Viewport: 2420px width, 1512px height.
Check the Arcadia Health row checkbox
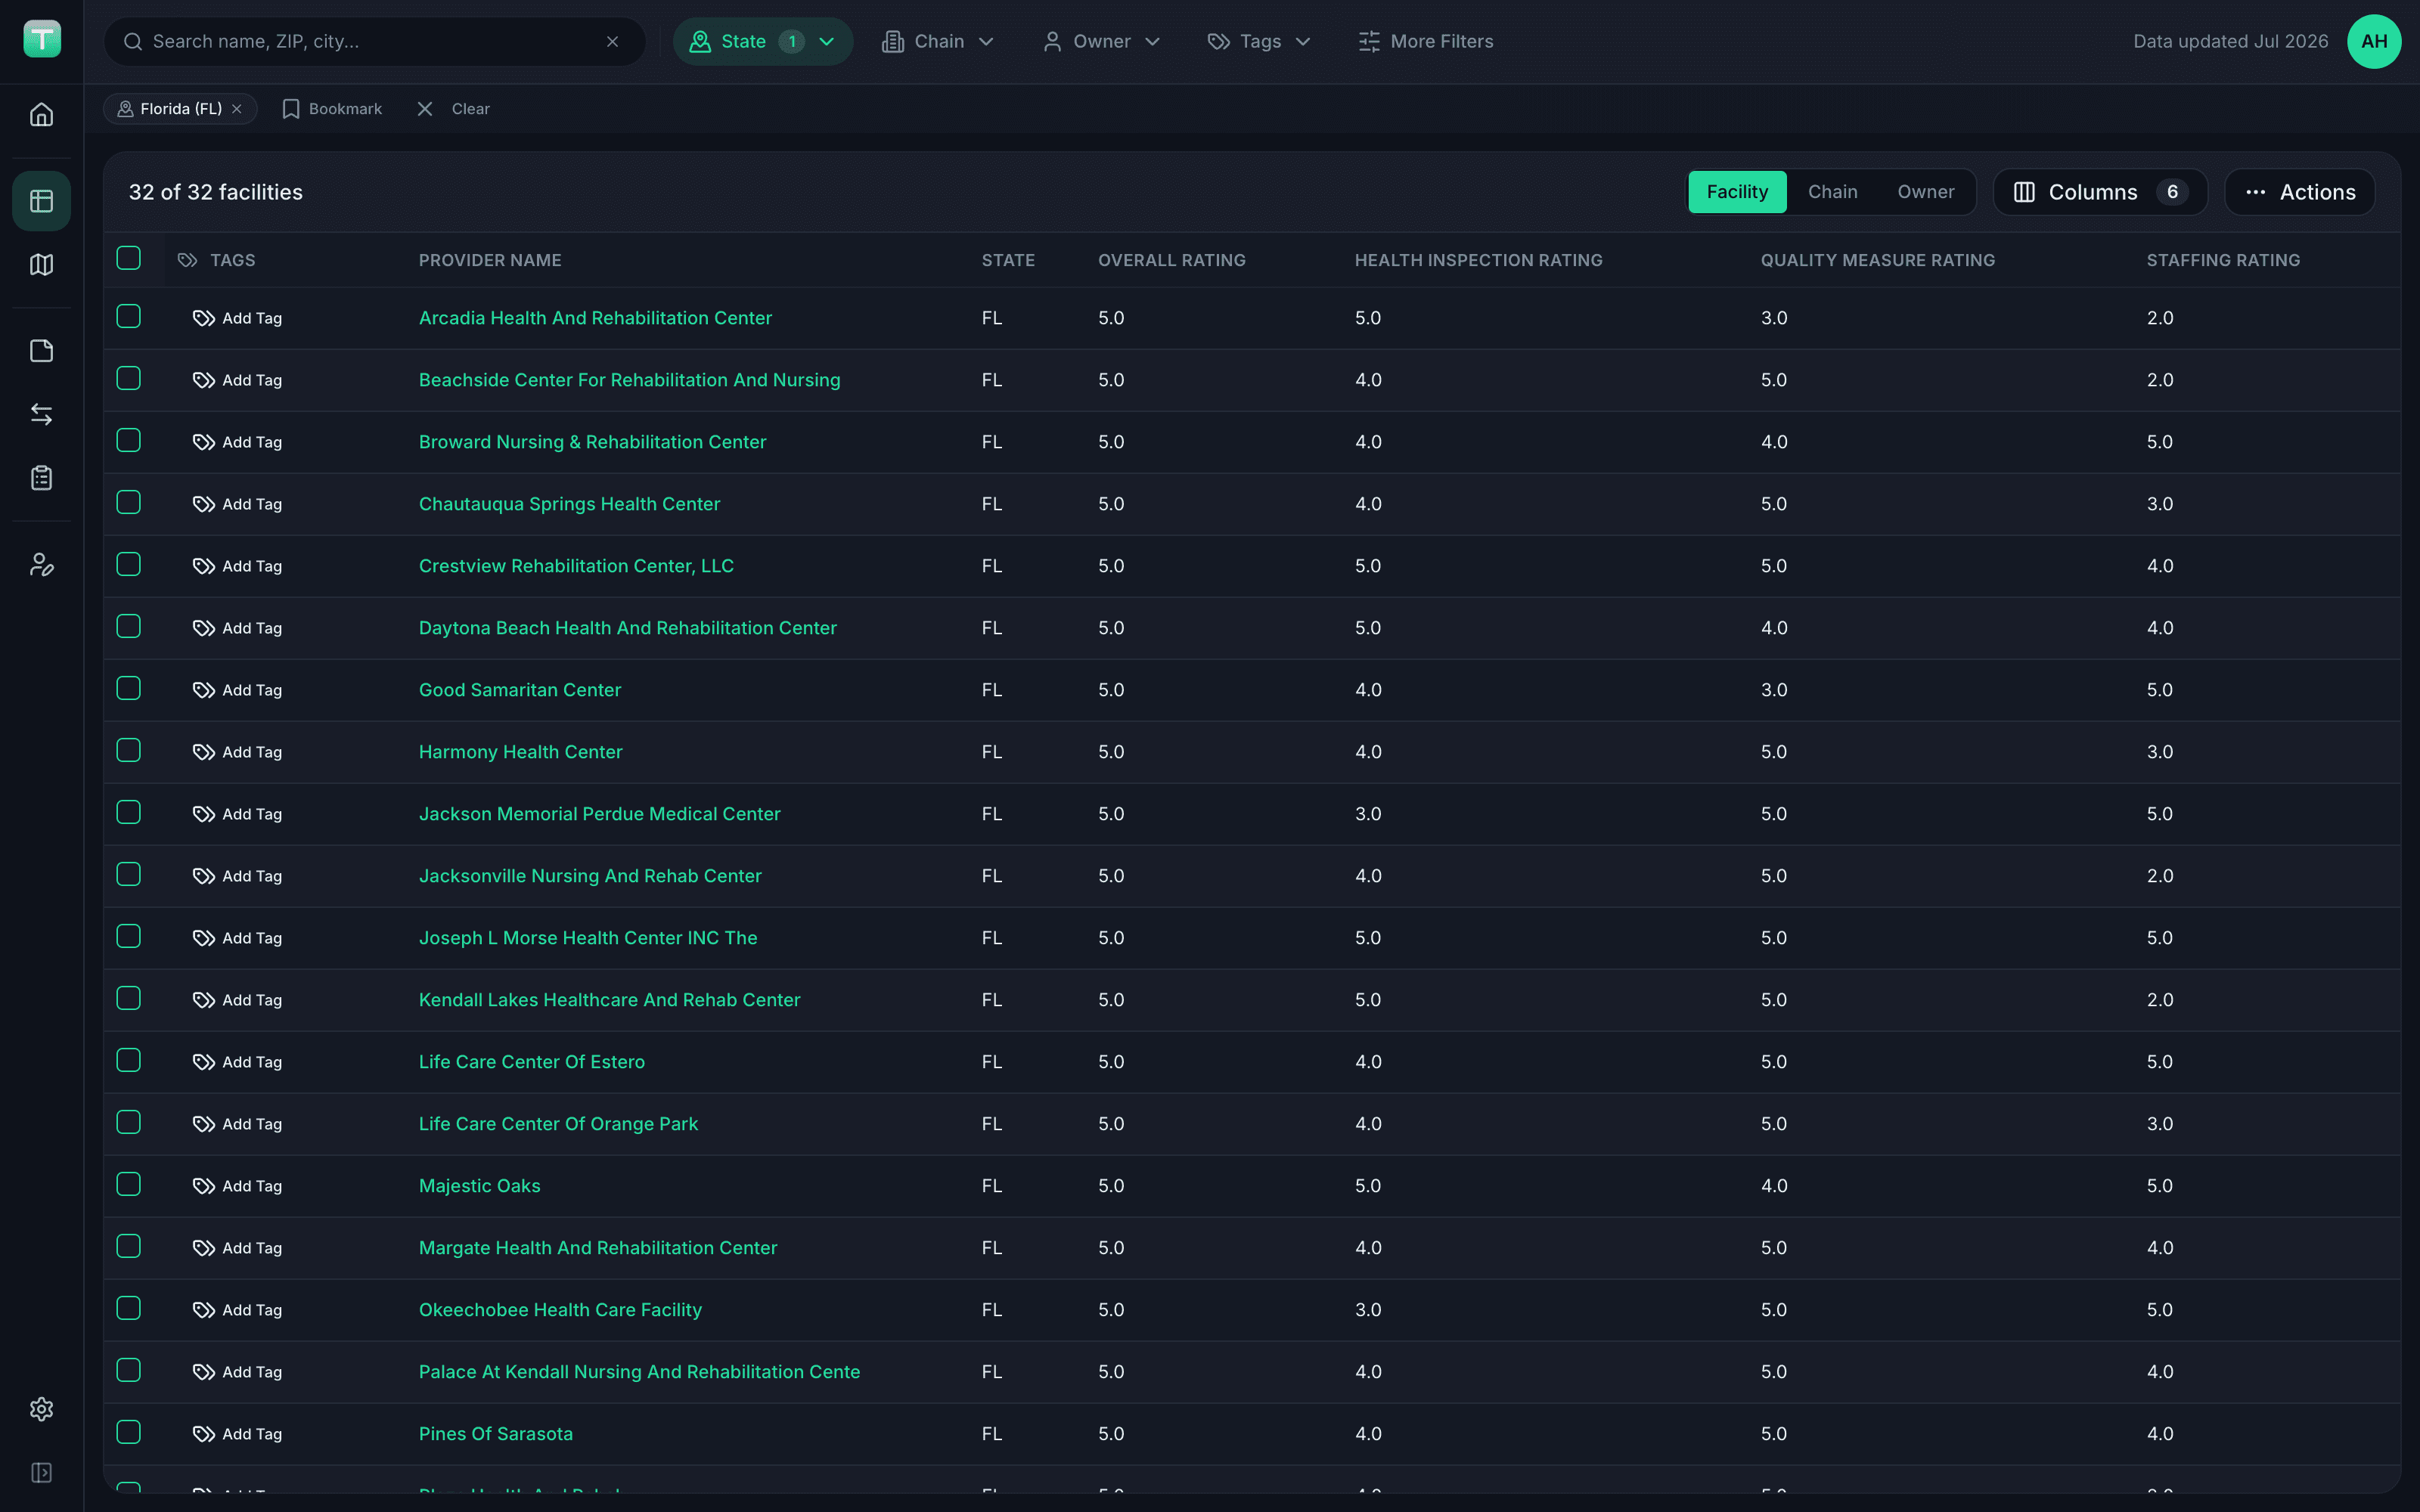[128, 316]
